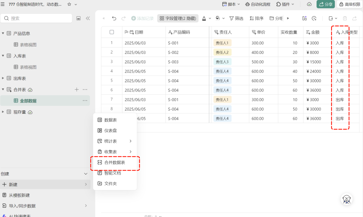Click the 责任人 column header

pos(230,32)
